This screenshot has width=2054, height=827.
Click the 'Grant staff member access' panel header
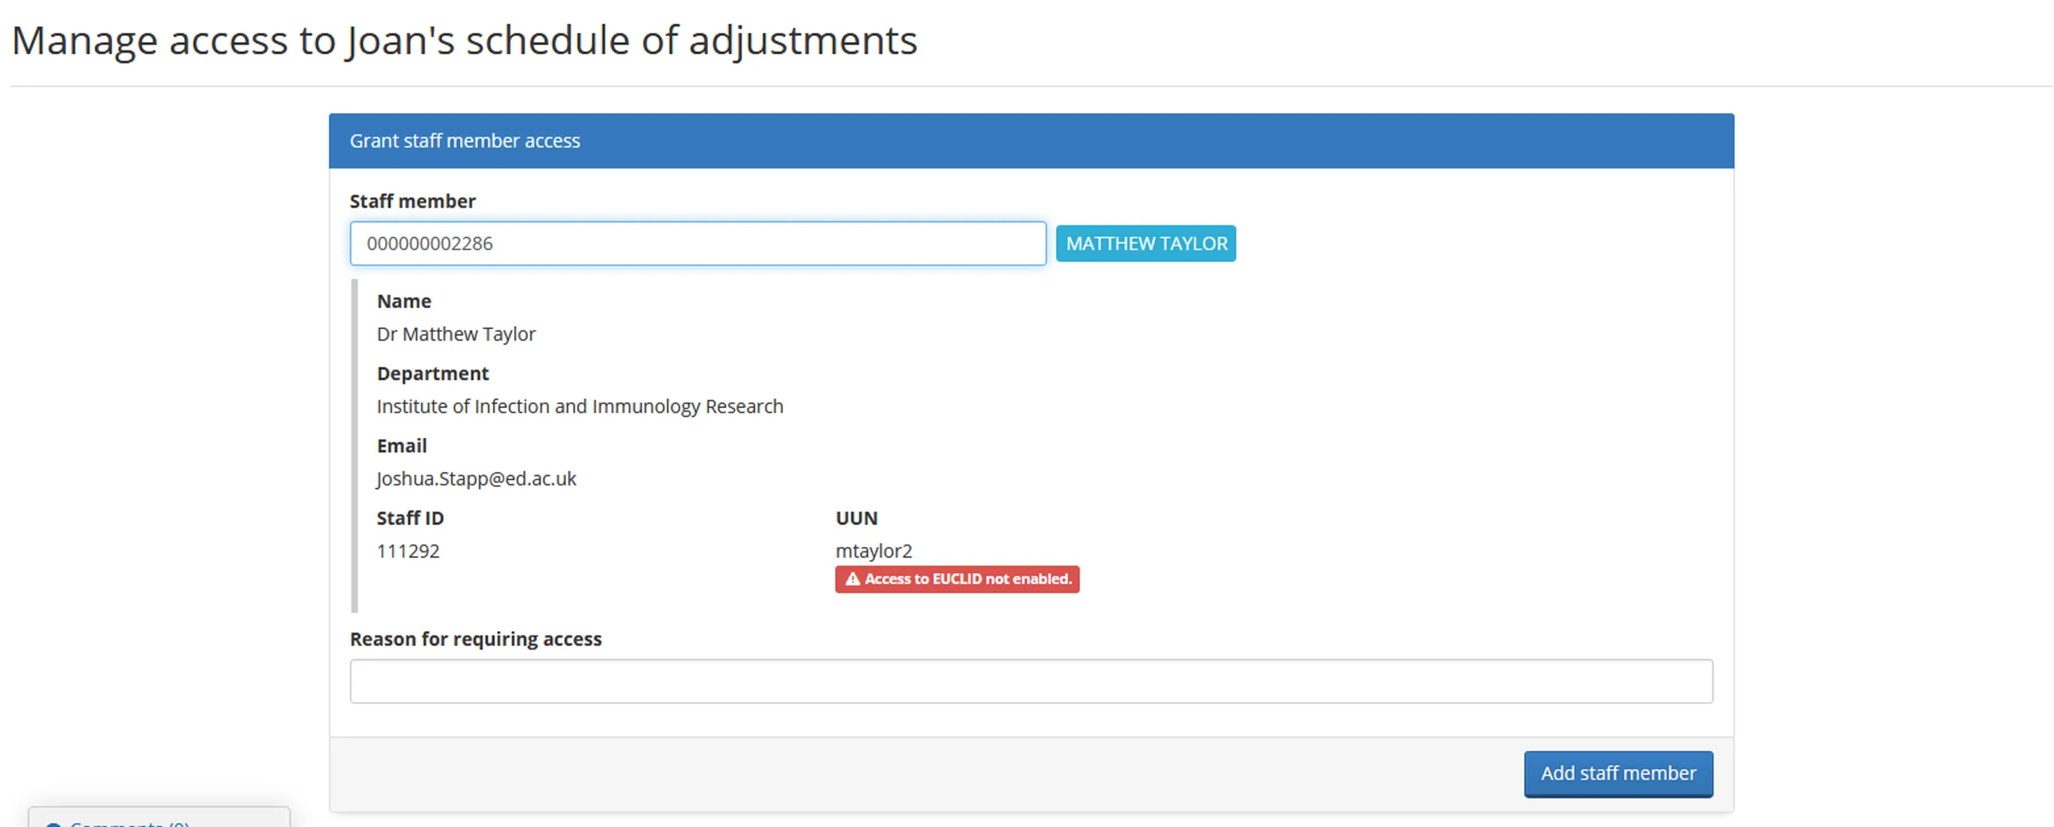pyautogui.click(x=1030, y=141)
